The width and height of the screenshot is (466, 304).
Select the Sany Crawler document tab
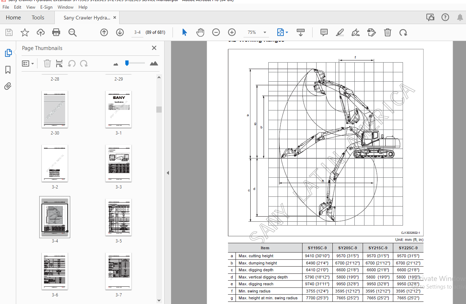87,17
